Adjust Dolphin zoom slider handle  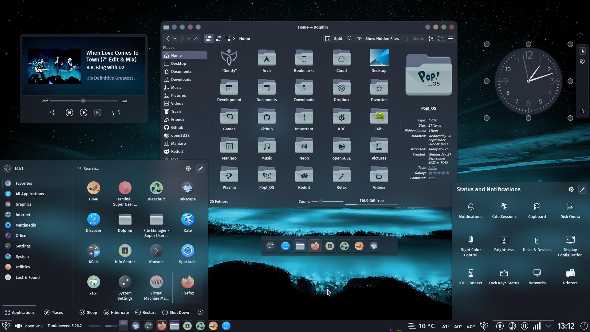click(x=321, y=201)
